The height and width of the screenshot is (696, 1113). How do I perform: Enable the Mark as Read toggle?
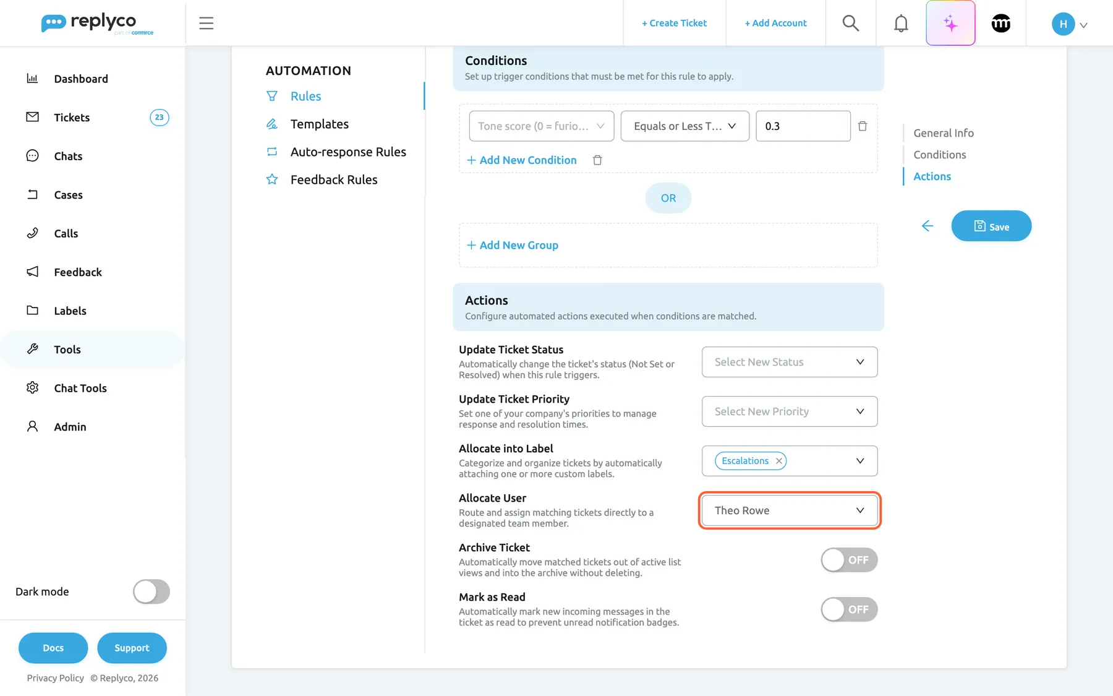849,609
